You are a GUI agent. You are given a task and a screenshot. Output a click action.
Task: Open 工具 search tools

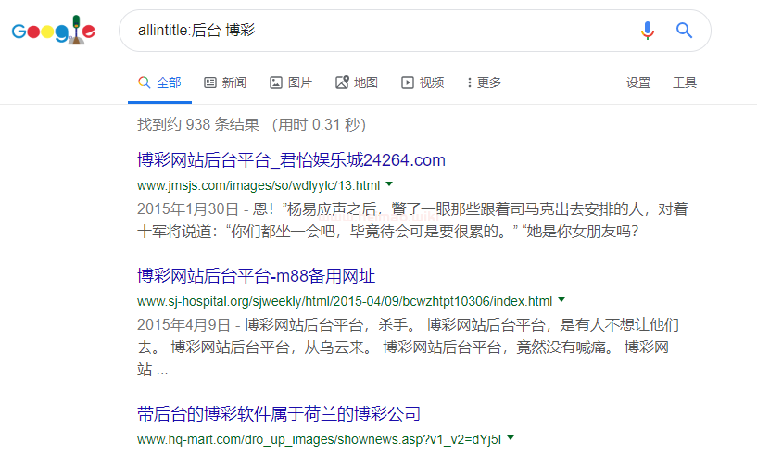click(x=685, y=82)
